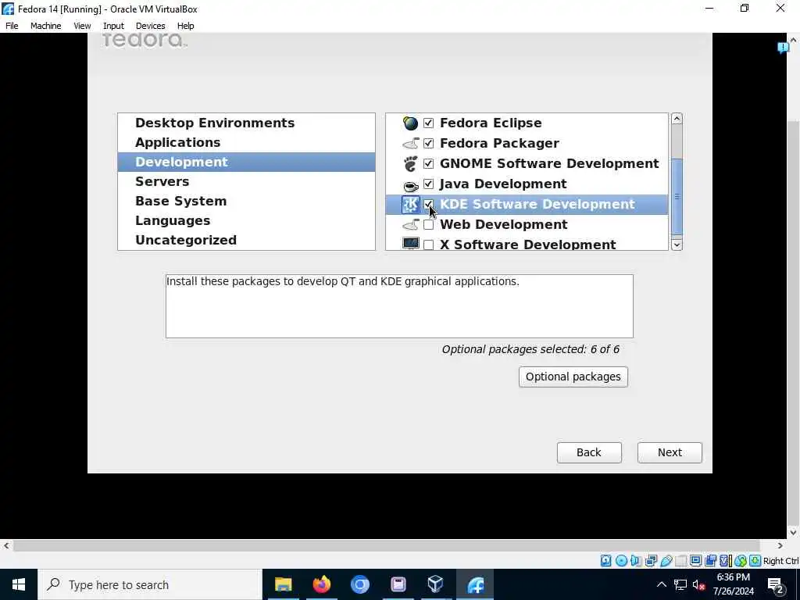Select the Servers category
The height and width of the screenshot is (600, 800).
click(x=246, y=181)
